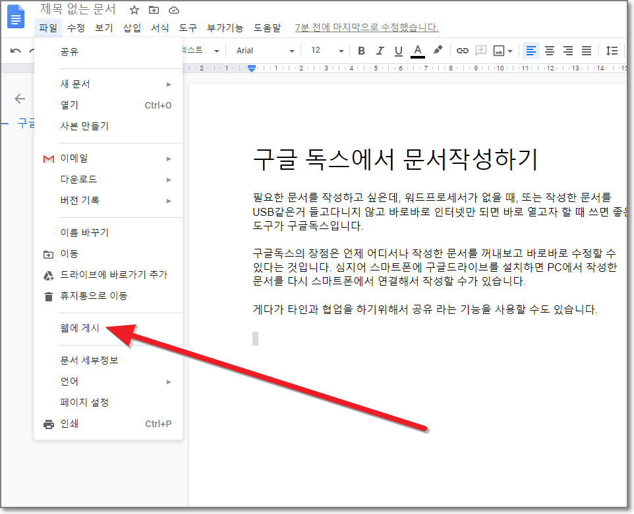This screenshot has width=634, height=514.
Task: Click the heading 구글 독스에서 문서작성하기
Action: click(x=395, y=159)
